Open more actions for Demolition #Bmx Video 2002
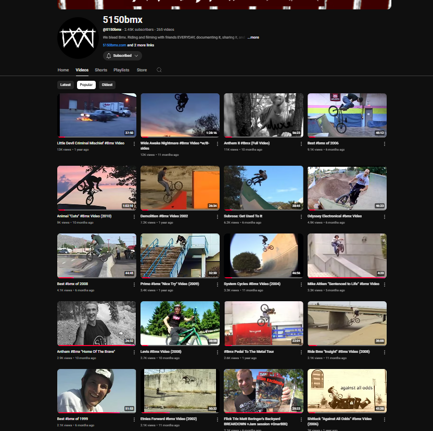This screenshot has width=433, height=431. tap(217, 217)
